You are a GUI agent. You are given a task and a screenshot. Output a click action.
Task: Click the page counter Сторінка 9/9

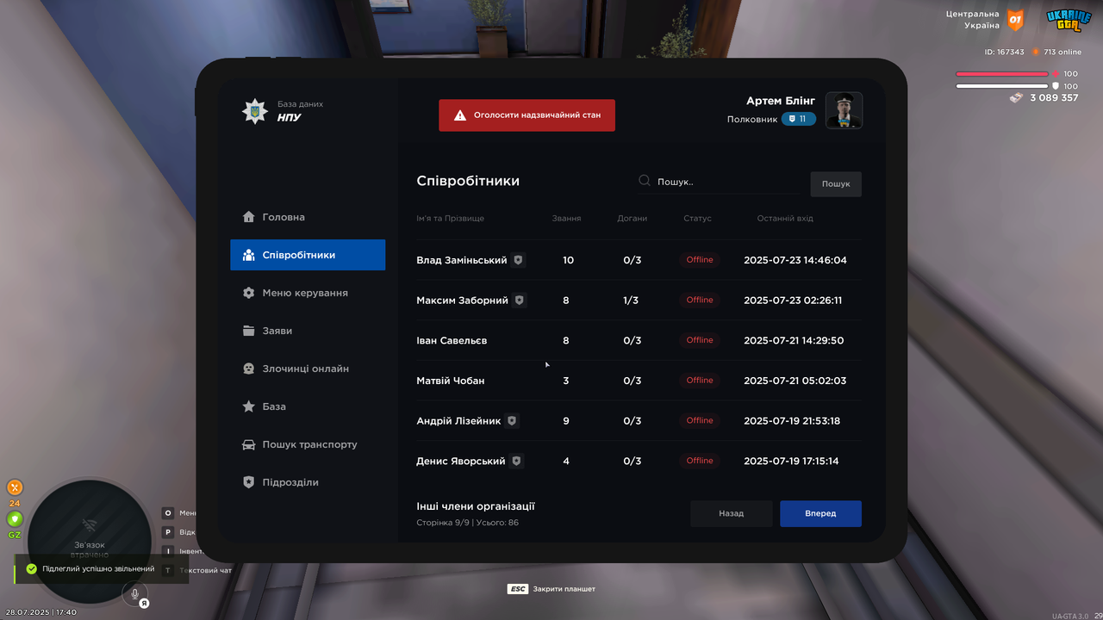444,523
